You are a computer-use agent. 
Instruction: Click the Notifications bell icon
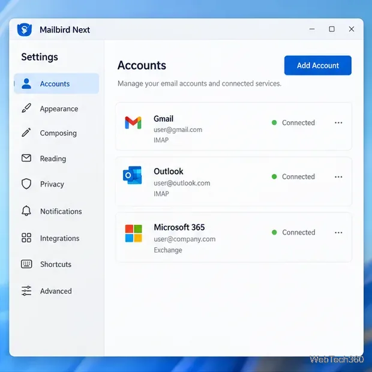26,211
